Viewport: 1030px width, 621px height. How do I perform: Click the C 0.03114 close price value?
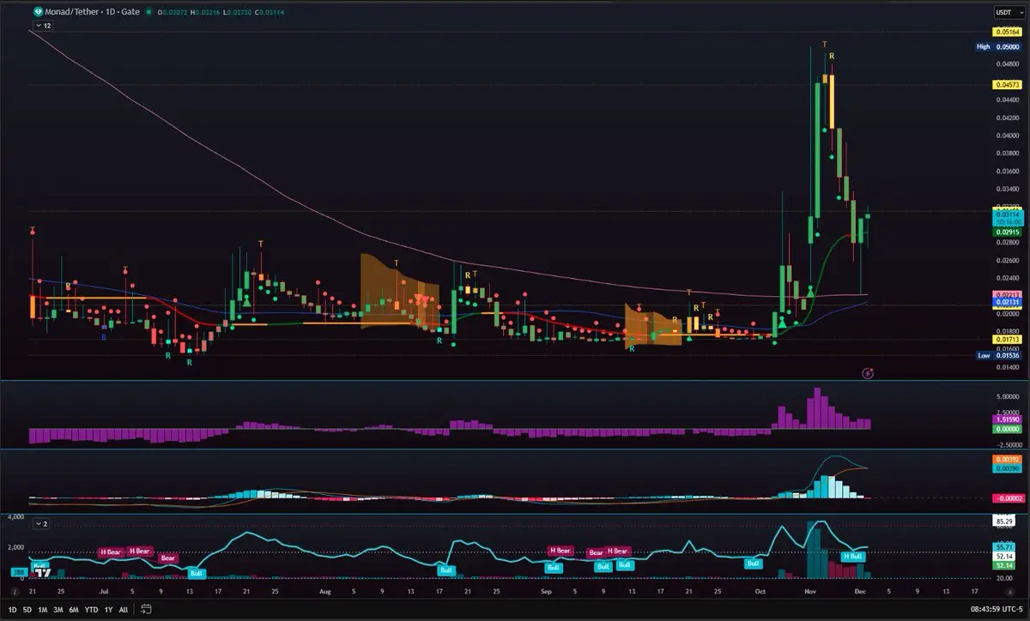tap(270, 13)
